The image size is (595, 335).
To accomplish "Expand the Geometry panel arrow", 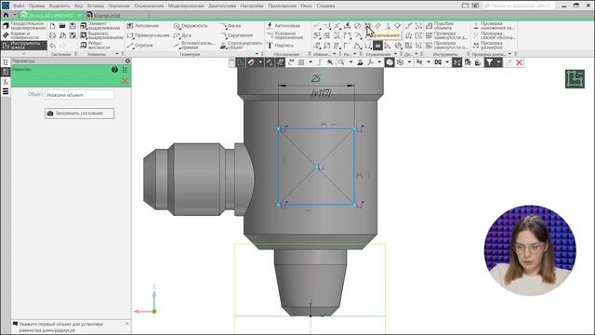I will point(257,54).
